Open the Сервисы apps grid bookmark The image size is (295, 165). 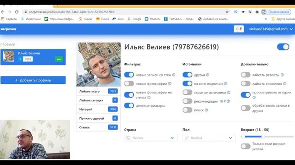tap(9, 19)
